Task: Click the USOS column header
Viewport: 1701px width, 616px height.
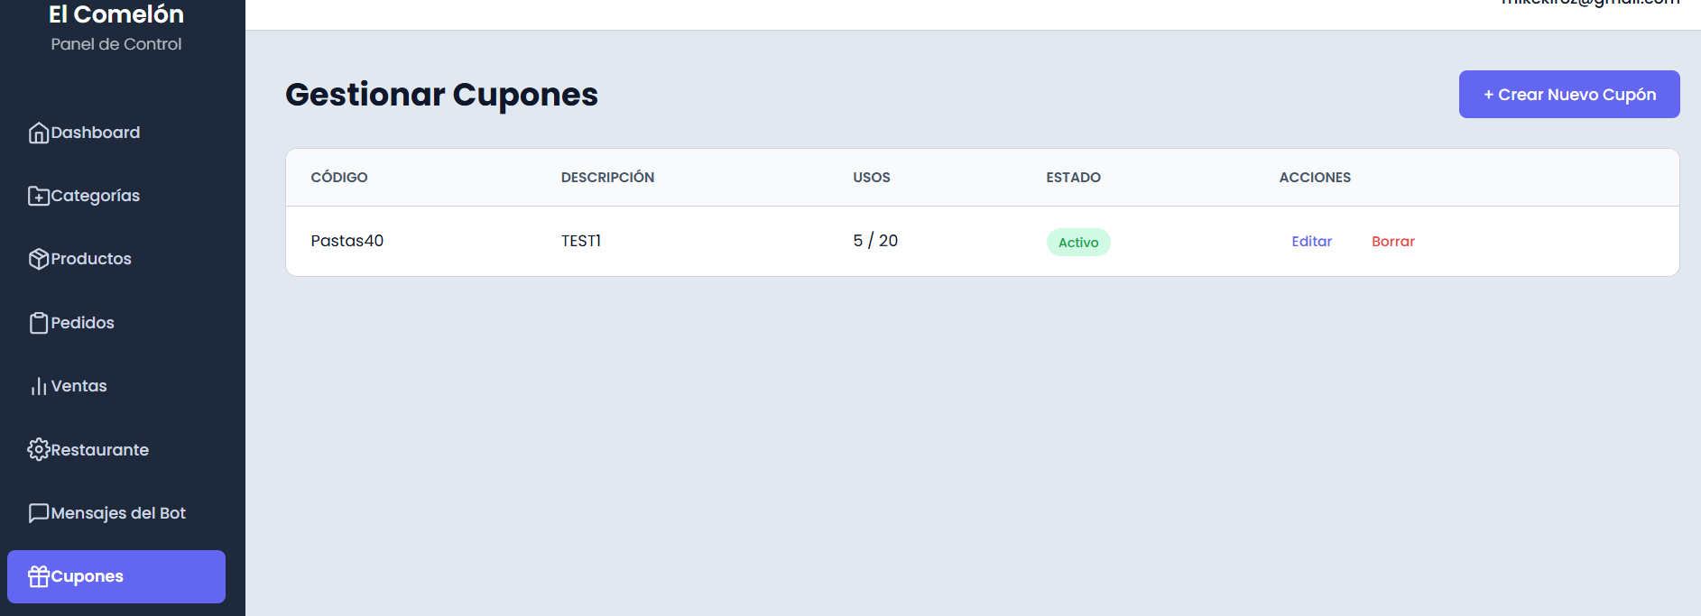Action: (x=871, y=178)
